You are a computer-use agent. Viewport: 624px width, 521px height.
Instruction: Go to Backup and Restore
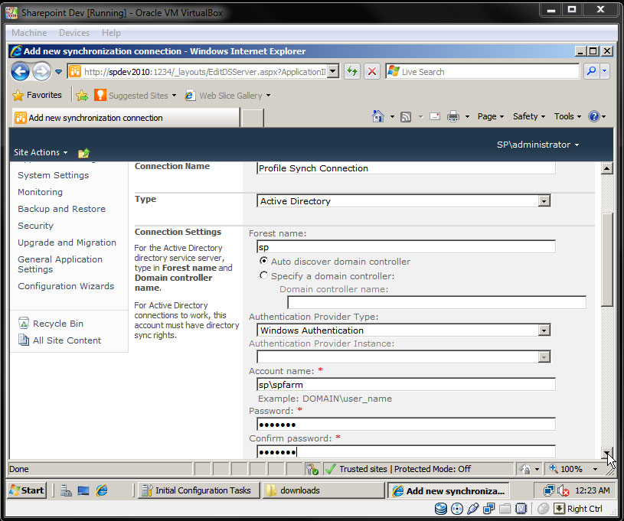(x=61, y=209)
